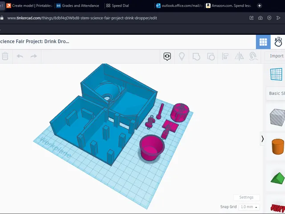Screen dimensions: 285x214
Task: Select the pink vertical pin part
Action: tap(160, 111)
